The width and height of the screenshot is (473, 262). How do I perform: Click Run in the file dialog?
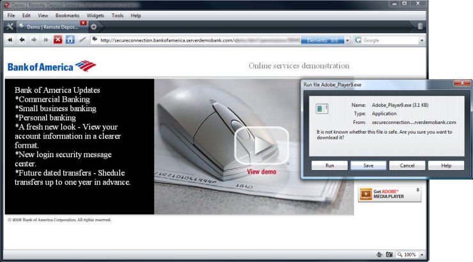pyautogui.click(x=329, y=165)
